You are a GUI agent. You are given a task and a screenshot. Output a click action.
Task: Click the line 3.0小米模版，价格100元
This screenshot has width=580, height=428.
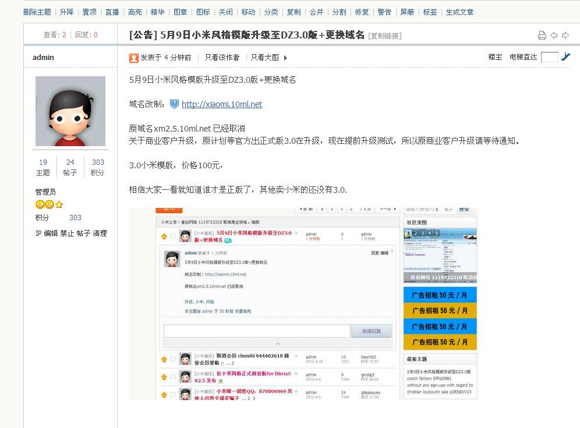(x=176, y=165)
